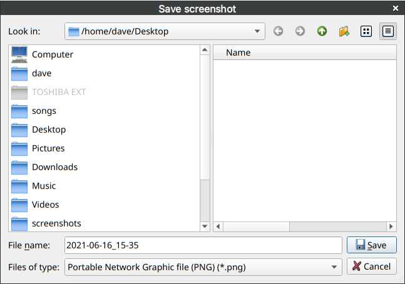Click the File name text field
The width and height of the screenshot is (405, 284).
(x=203, y=245)
